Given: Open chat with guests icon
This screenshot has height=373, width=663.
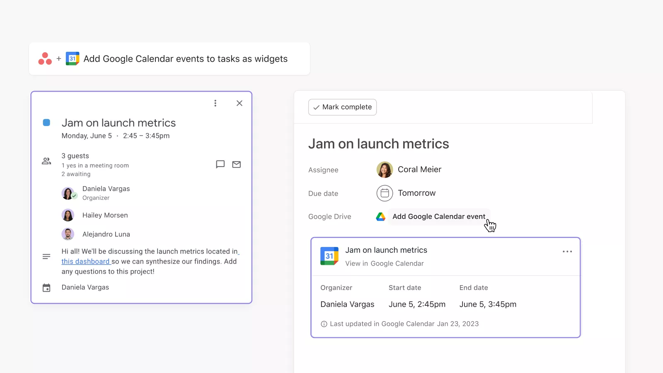Looking at the screenshot, I should 220,164.
